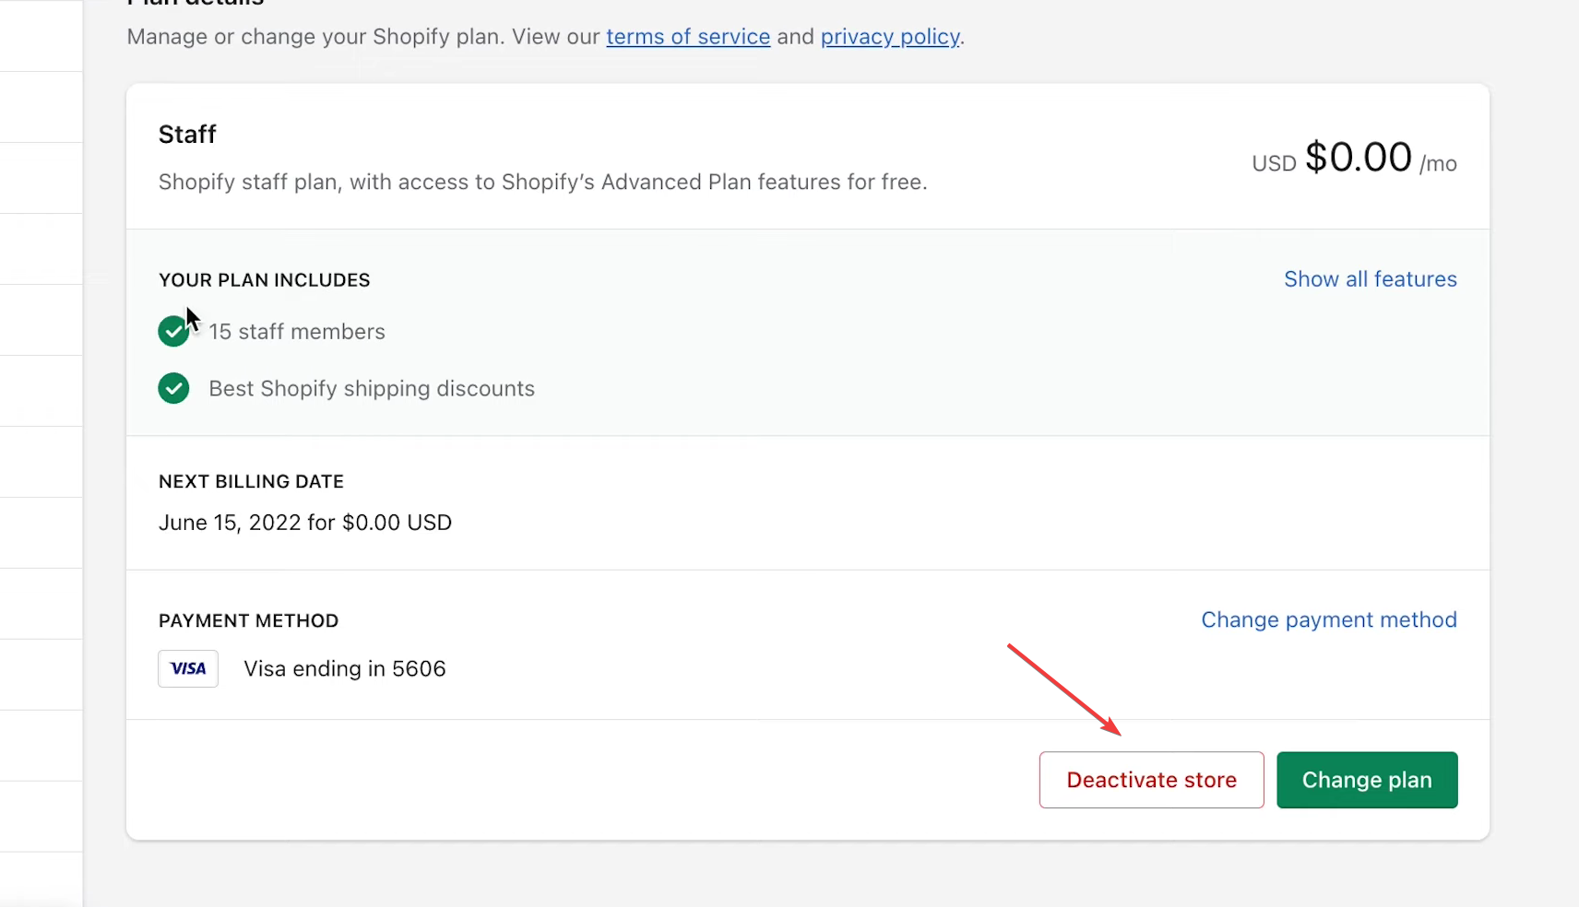Click the USD currency label
The image size is (1579, 907).
point(1274,164)
